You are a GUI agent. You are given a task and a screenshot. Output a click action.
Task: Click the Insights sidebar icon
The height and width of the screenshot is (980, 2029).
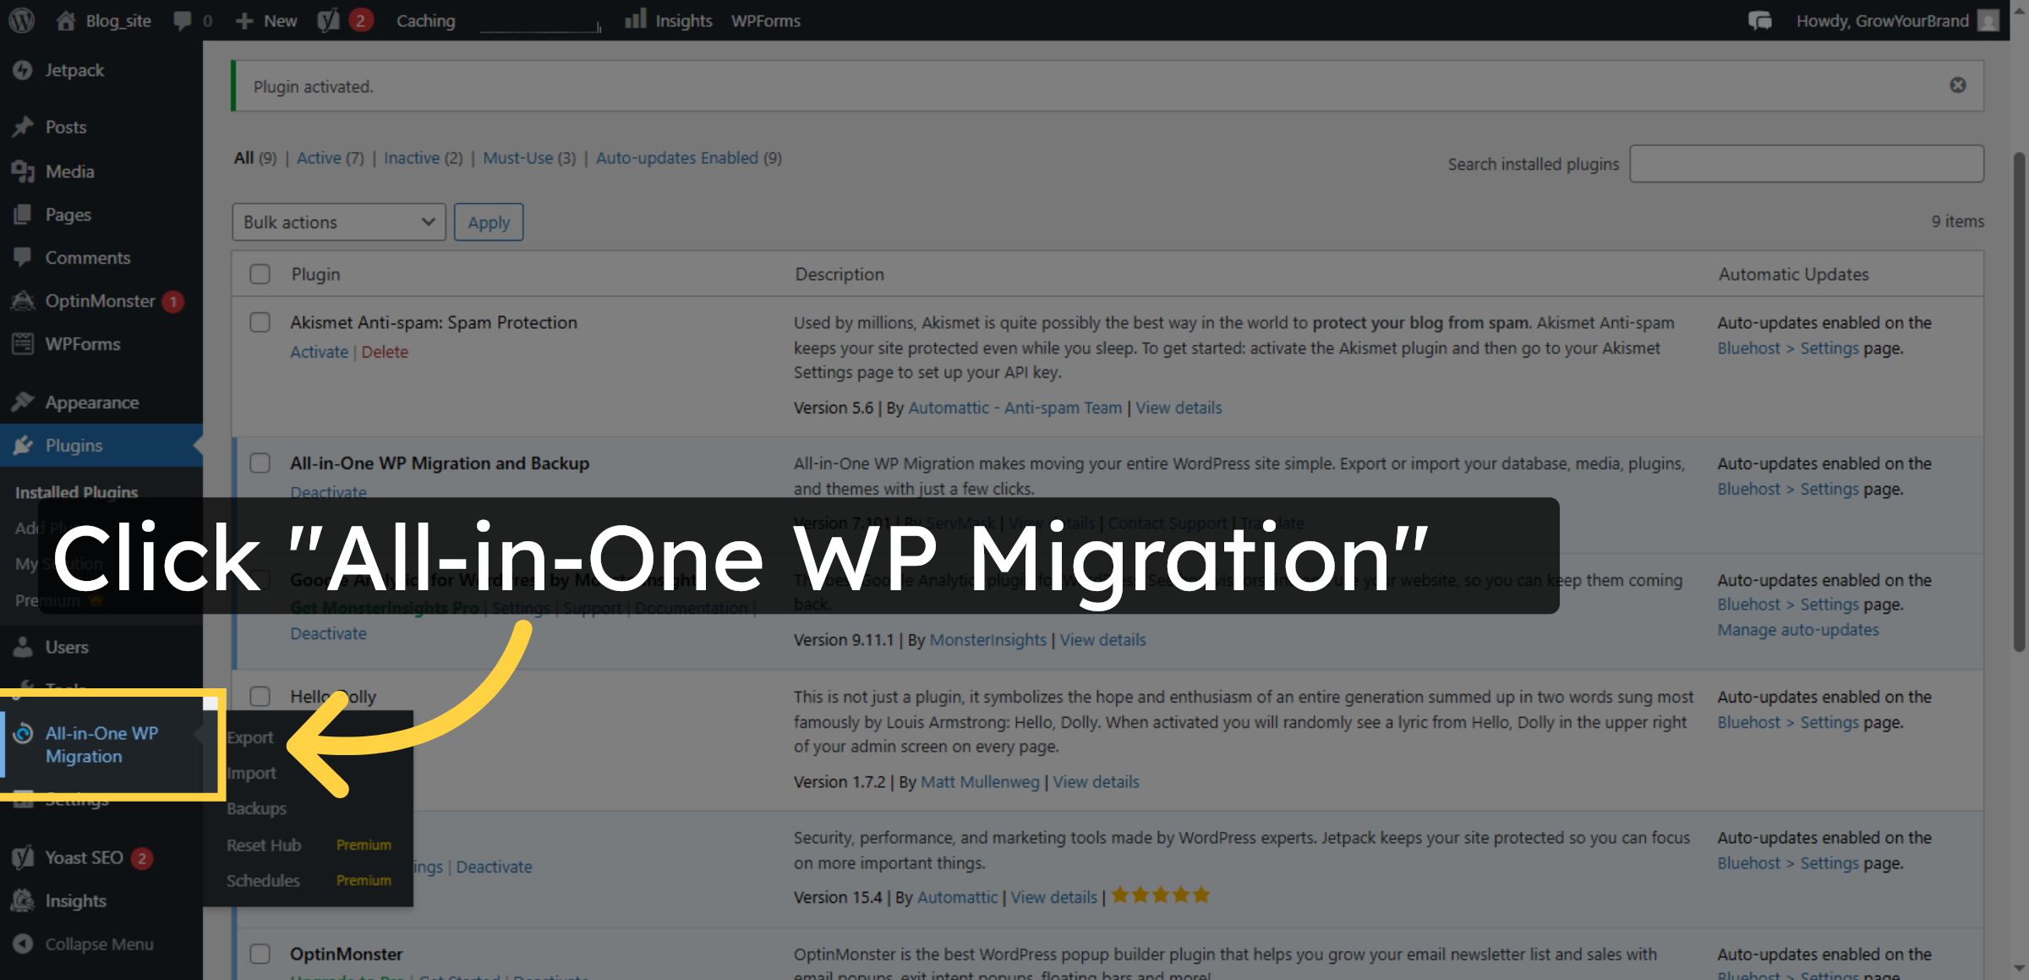(x=23, y=900)
